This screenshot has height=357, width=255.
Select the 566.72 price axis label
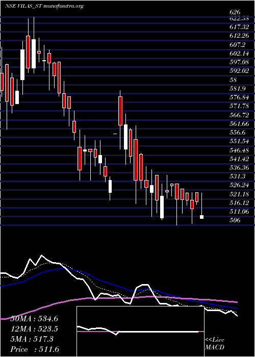239,115
